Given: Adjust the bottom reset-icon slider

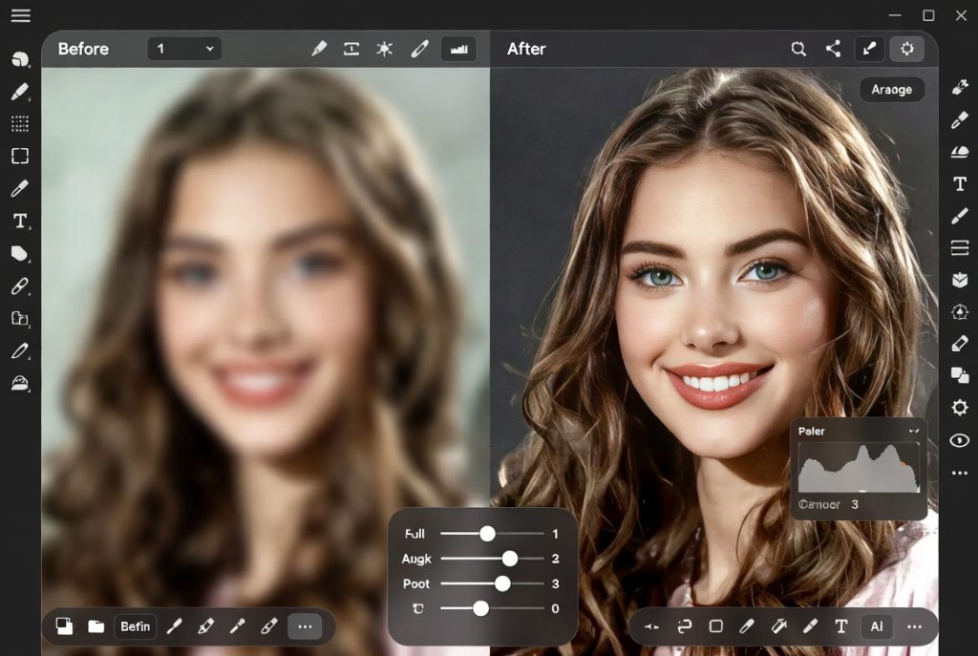Looking at the screenshot, I should click(x=492, y=608).
